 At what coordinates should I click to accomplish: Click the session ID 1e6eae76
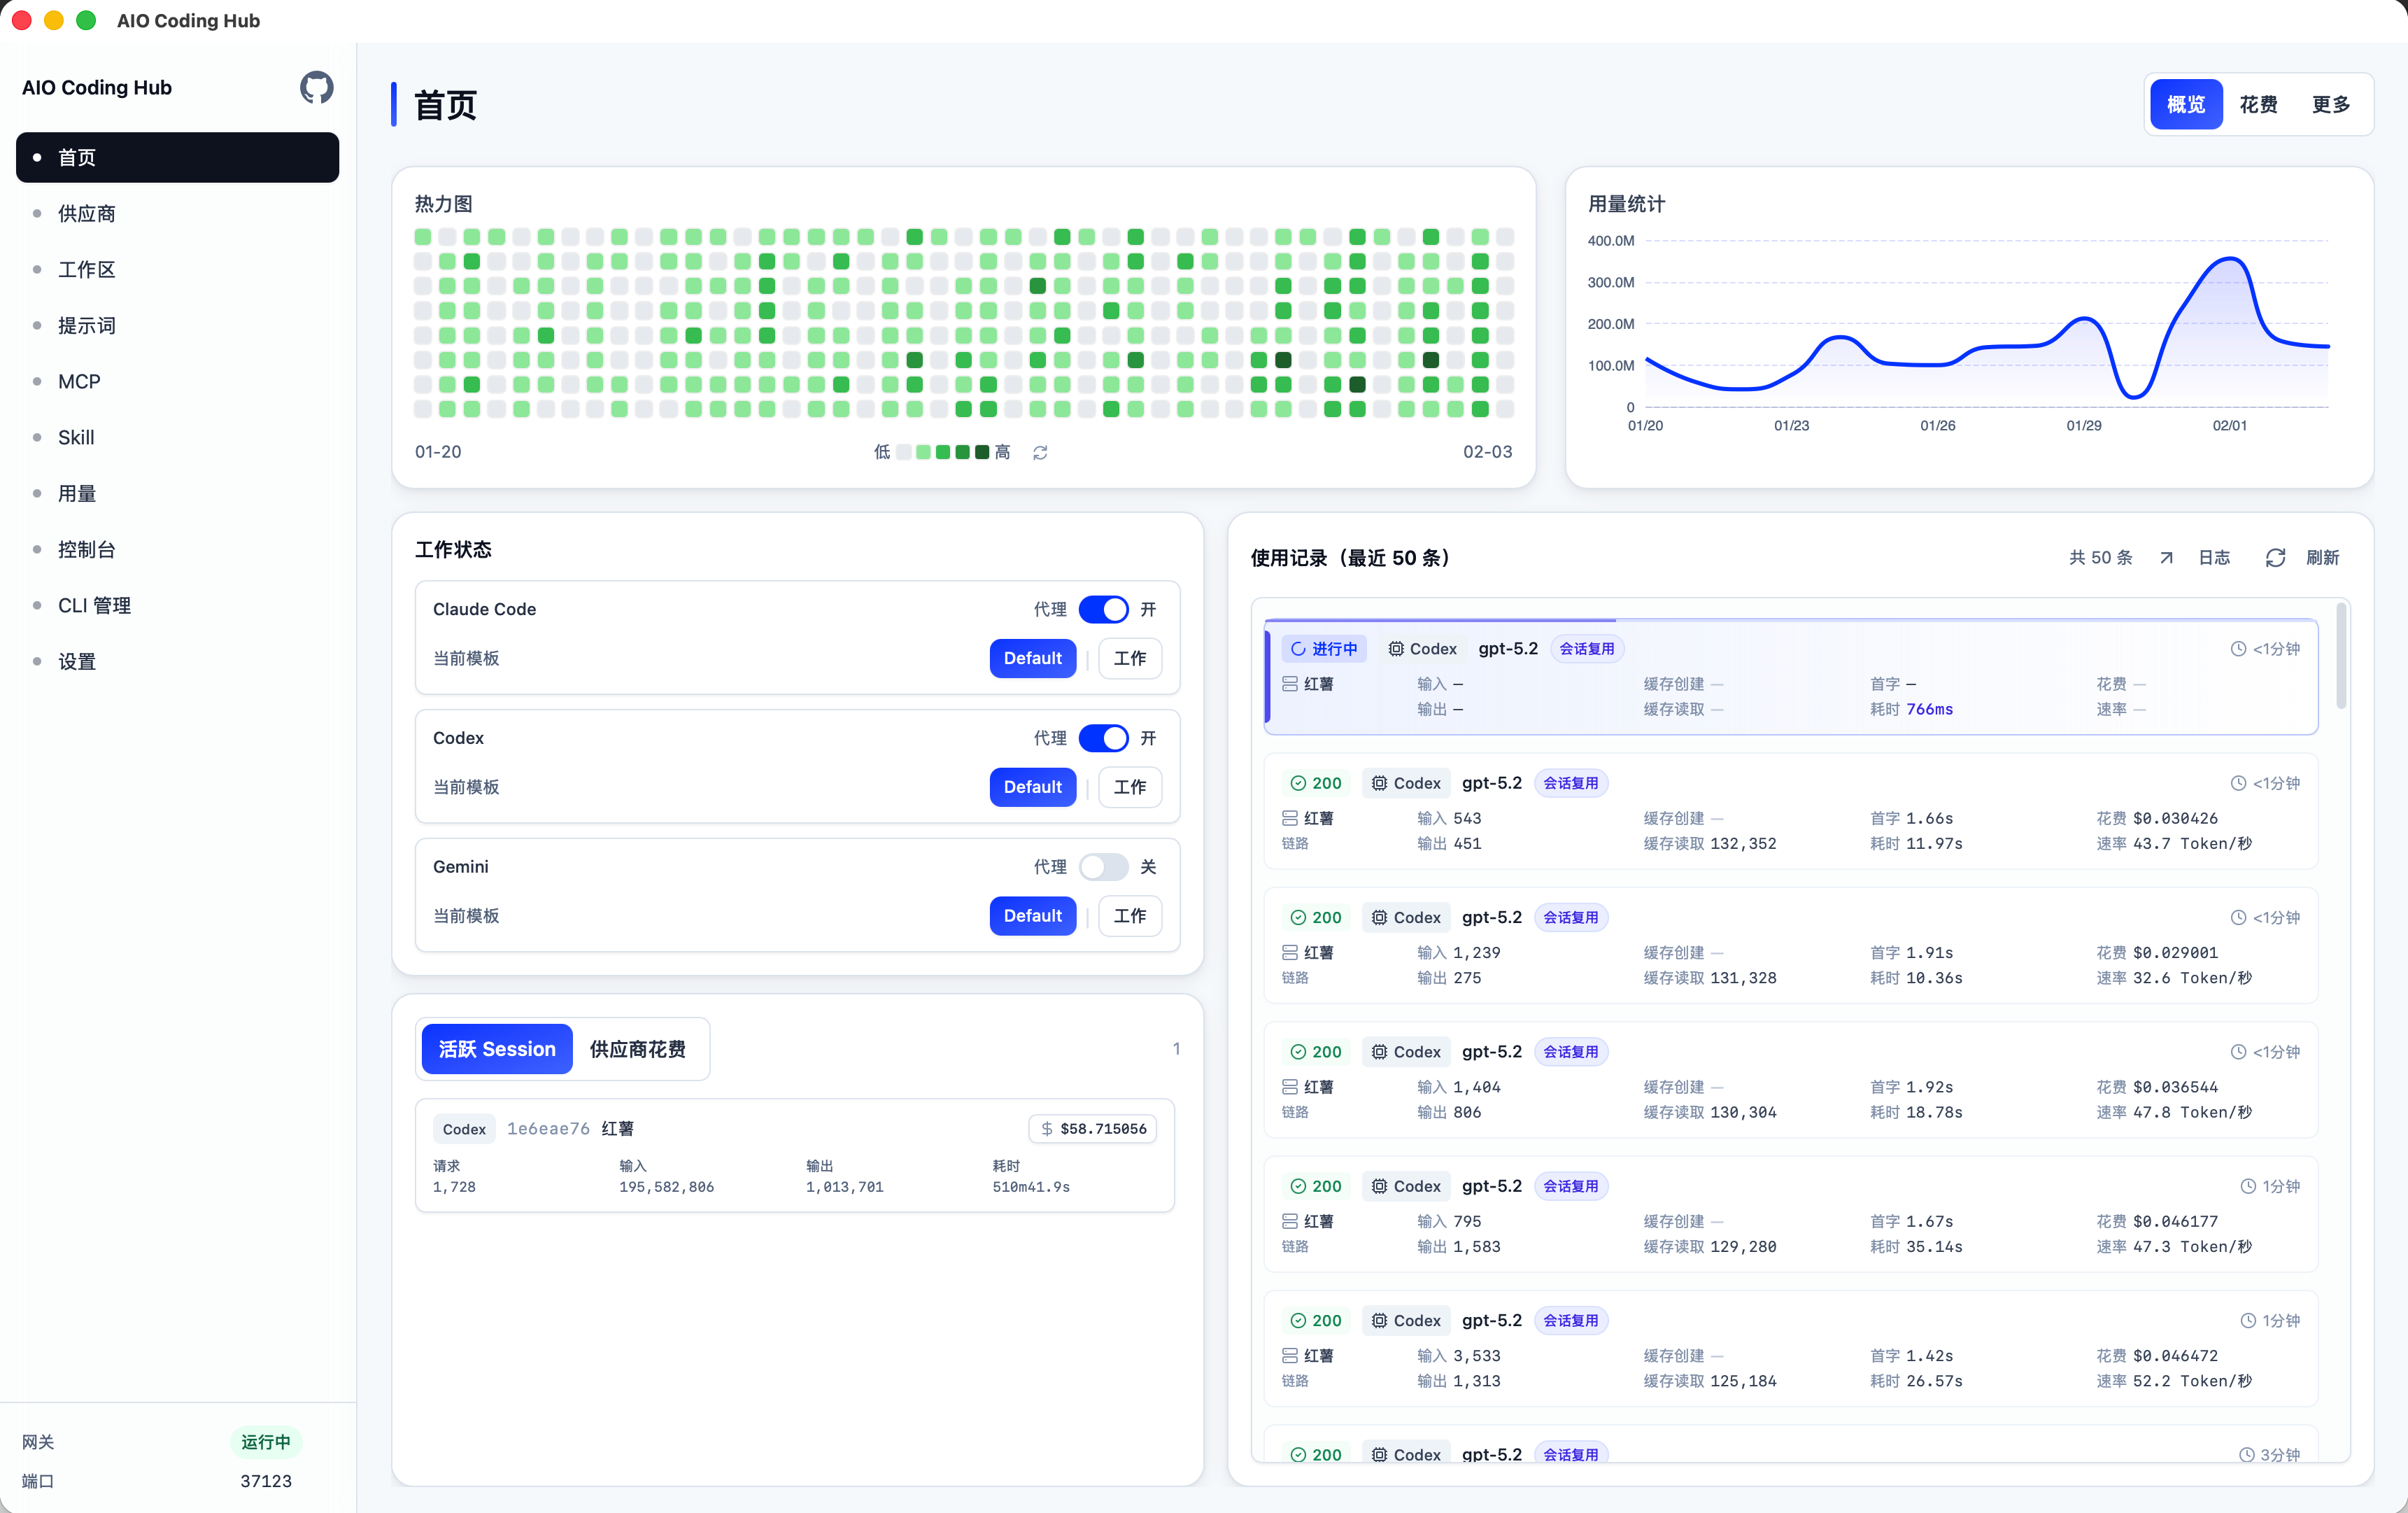point(548,1129)
